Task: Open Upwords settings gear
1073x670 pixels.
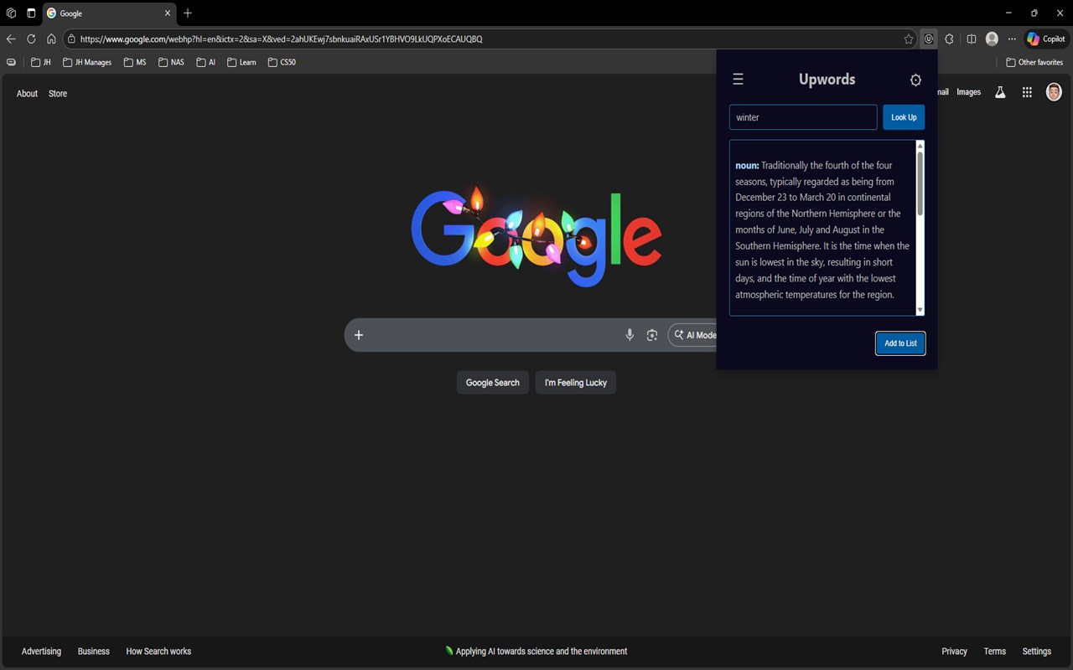Action: click(x=915, y=80)
